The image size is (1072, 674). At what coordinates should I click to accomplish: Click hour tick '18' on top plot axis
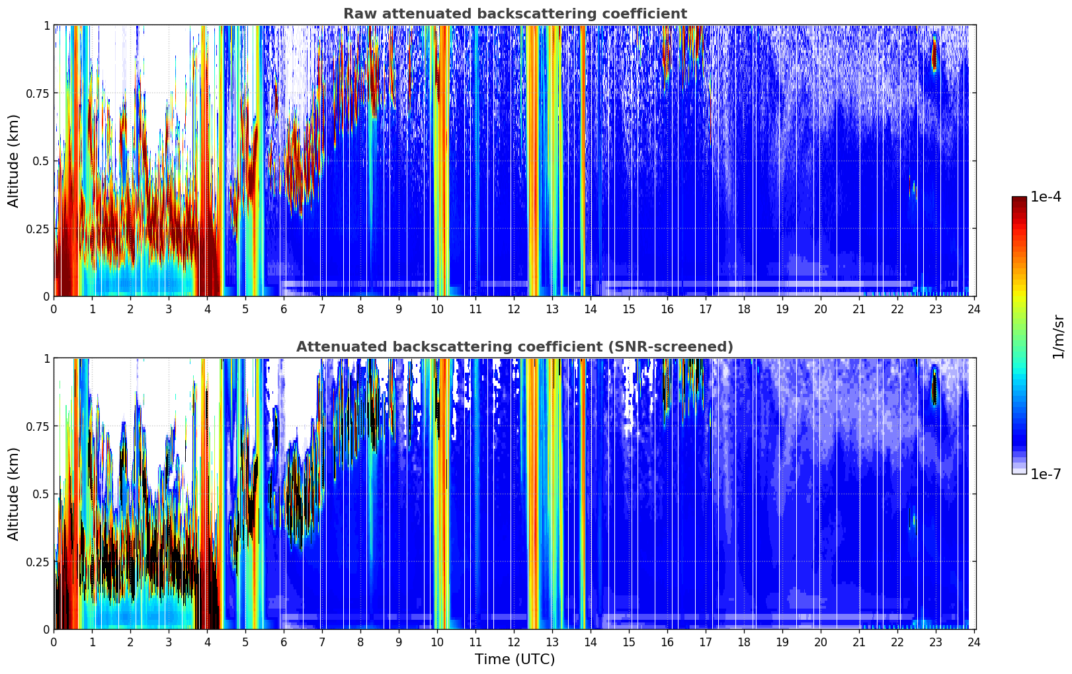[744, 309]
